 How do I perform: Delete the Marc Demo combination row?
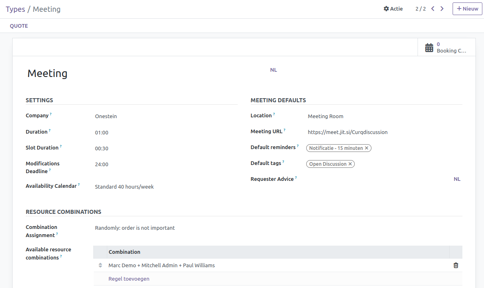[x=456, y=265]
